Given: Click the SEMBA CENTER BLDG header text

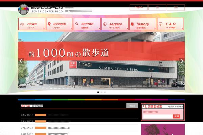Looking at the screenshot, I should pyautogui.click(x=47, y=11).
